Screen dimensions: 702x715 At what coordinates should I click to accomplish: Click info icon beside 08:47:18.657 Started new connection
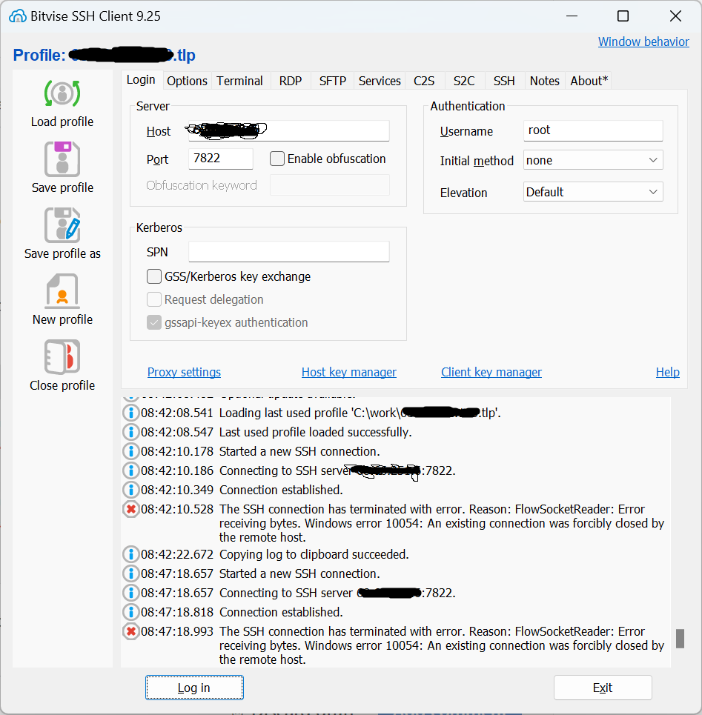131,573
